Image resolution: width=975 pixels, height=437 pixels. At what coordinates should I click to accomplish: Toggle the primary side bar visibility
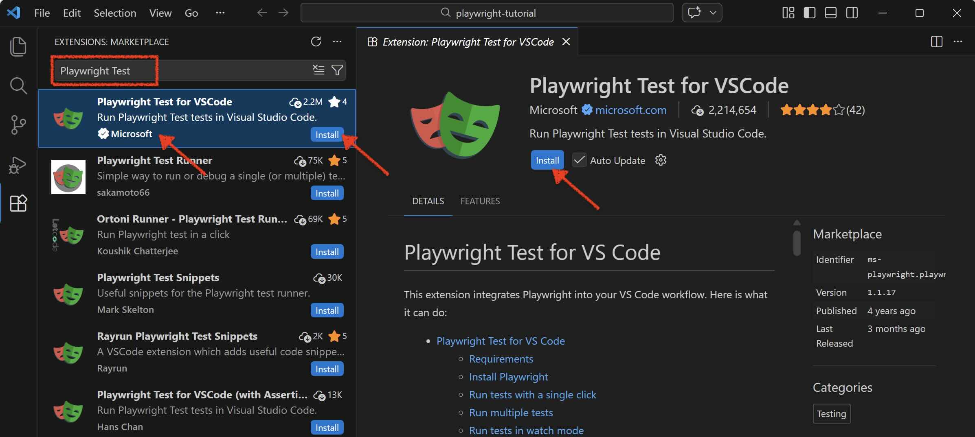pos(809,13)
